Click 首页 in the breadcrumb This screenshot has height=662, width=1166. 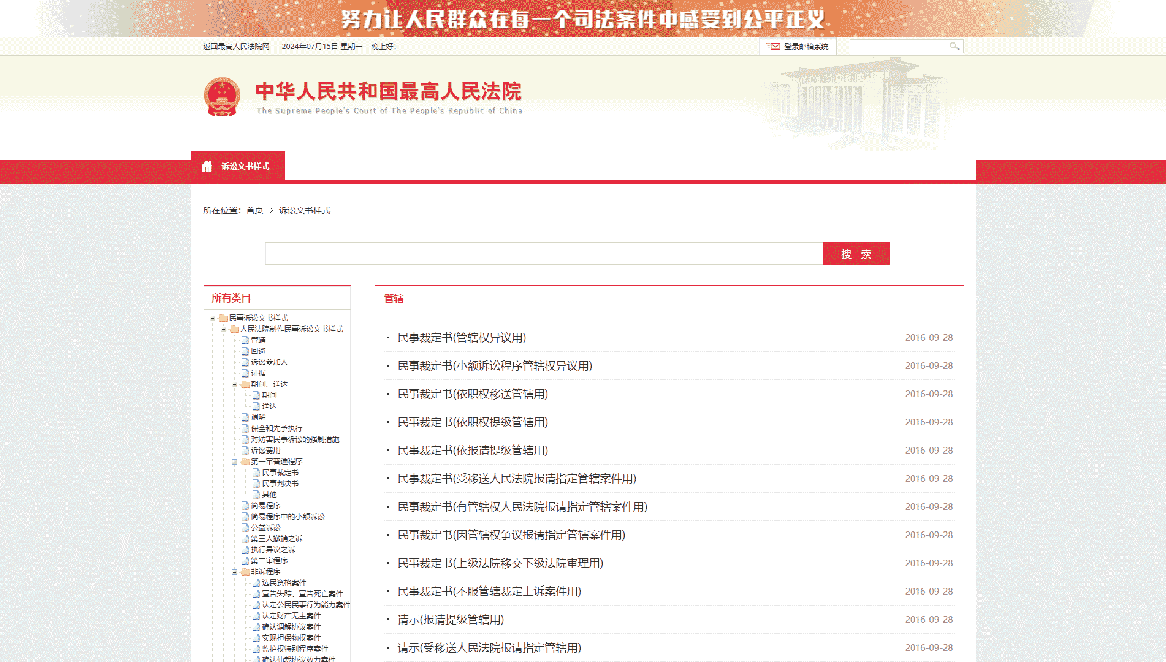point(254,210)
